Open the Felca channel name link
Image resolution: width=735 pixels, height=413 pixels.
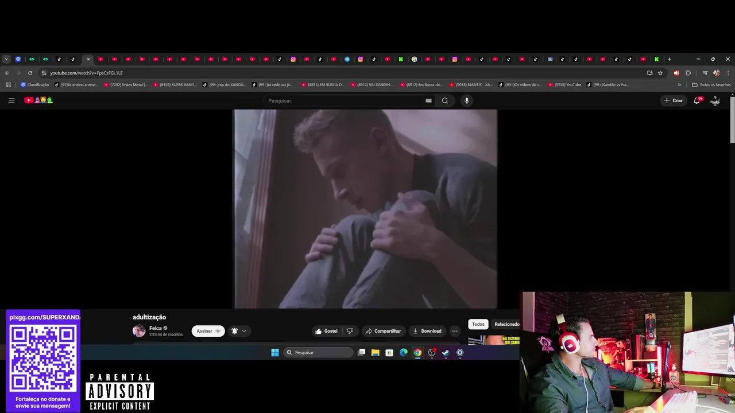click(x=155, y=328)
